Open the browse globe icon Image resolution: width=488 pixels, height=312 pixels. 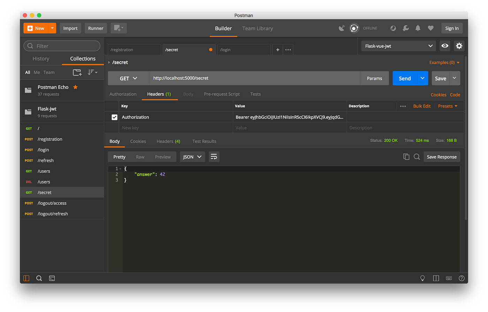pyautogui.click(x=393, y=28)
